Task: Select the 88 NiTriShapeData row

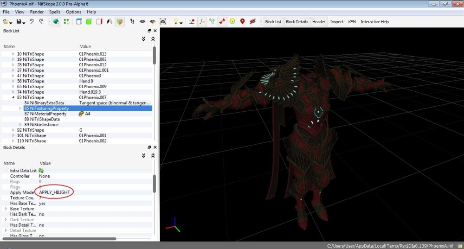Action: coord(77,119)
